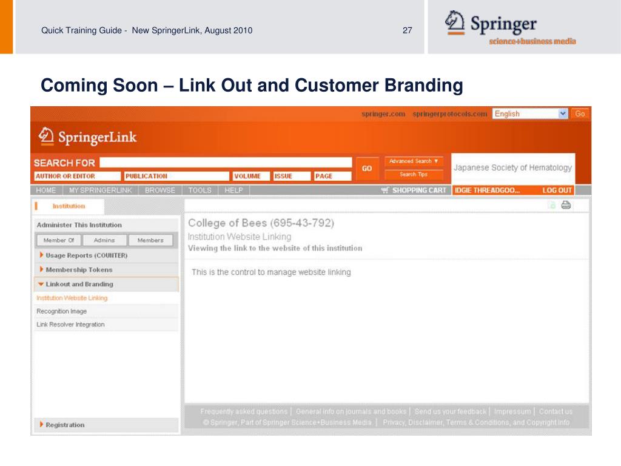
Task: Click College of Bees (695-43-792) title
Action: pos(261,223)
